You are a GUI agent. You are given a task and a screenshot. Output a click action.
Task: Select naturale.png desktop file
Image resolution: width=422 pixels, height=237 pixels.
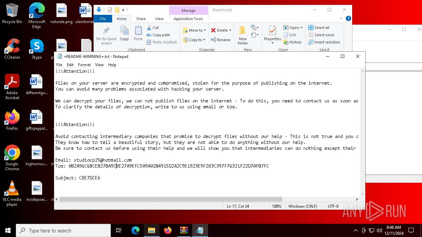(61, 14)
